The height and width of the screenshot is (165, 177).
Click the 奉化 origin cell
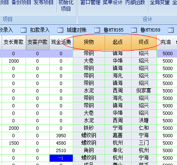click(118, 150)
